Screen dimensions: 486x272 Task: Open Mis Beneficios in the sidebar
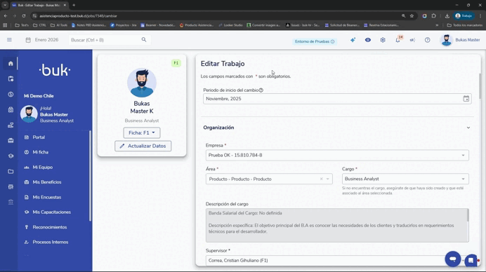click(x=47, y=182)
